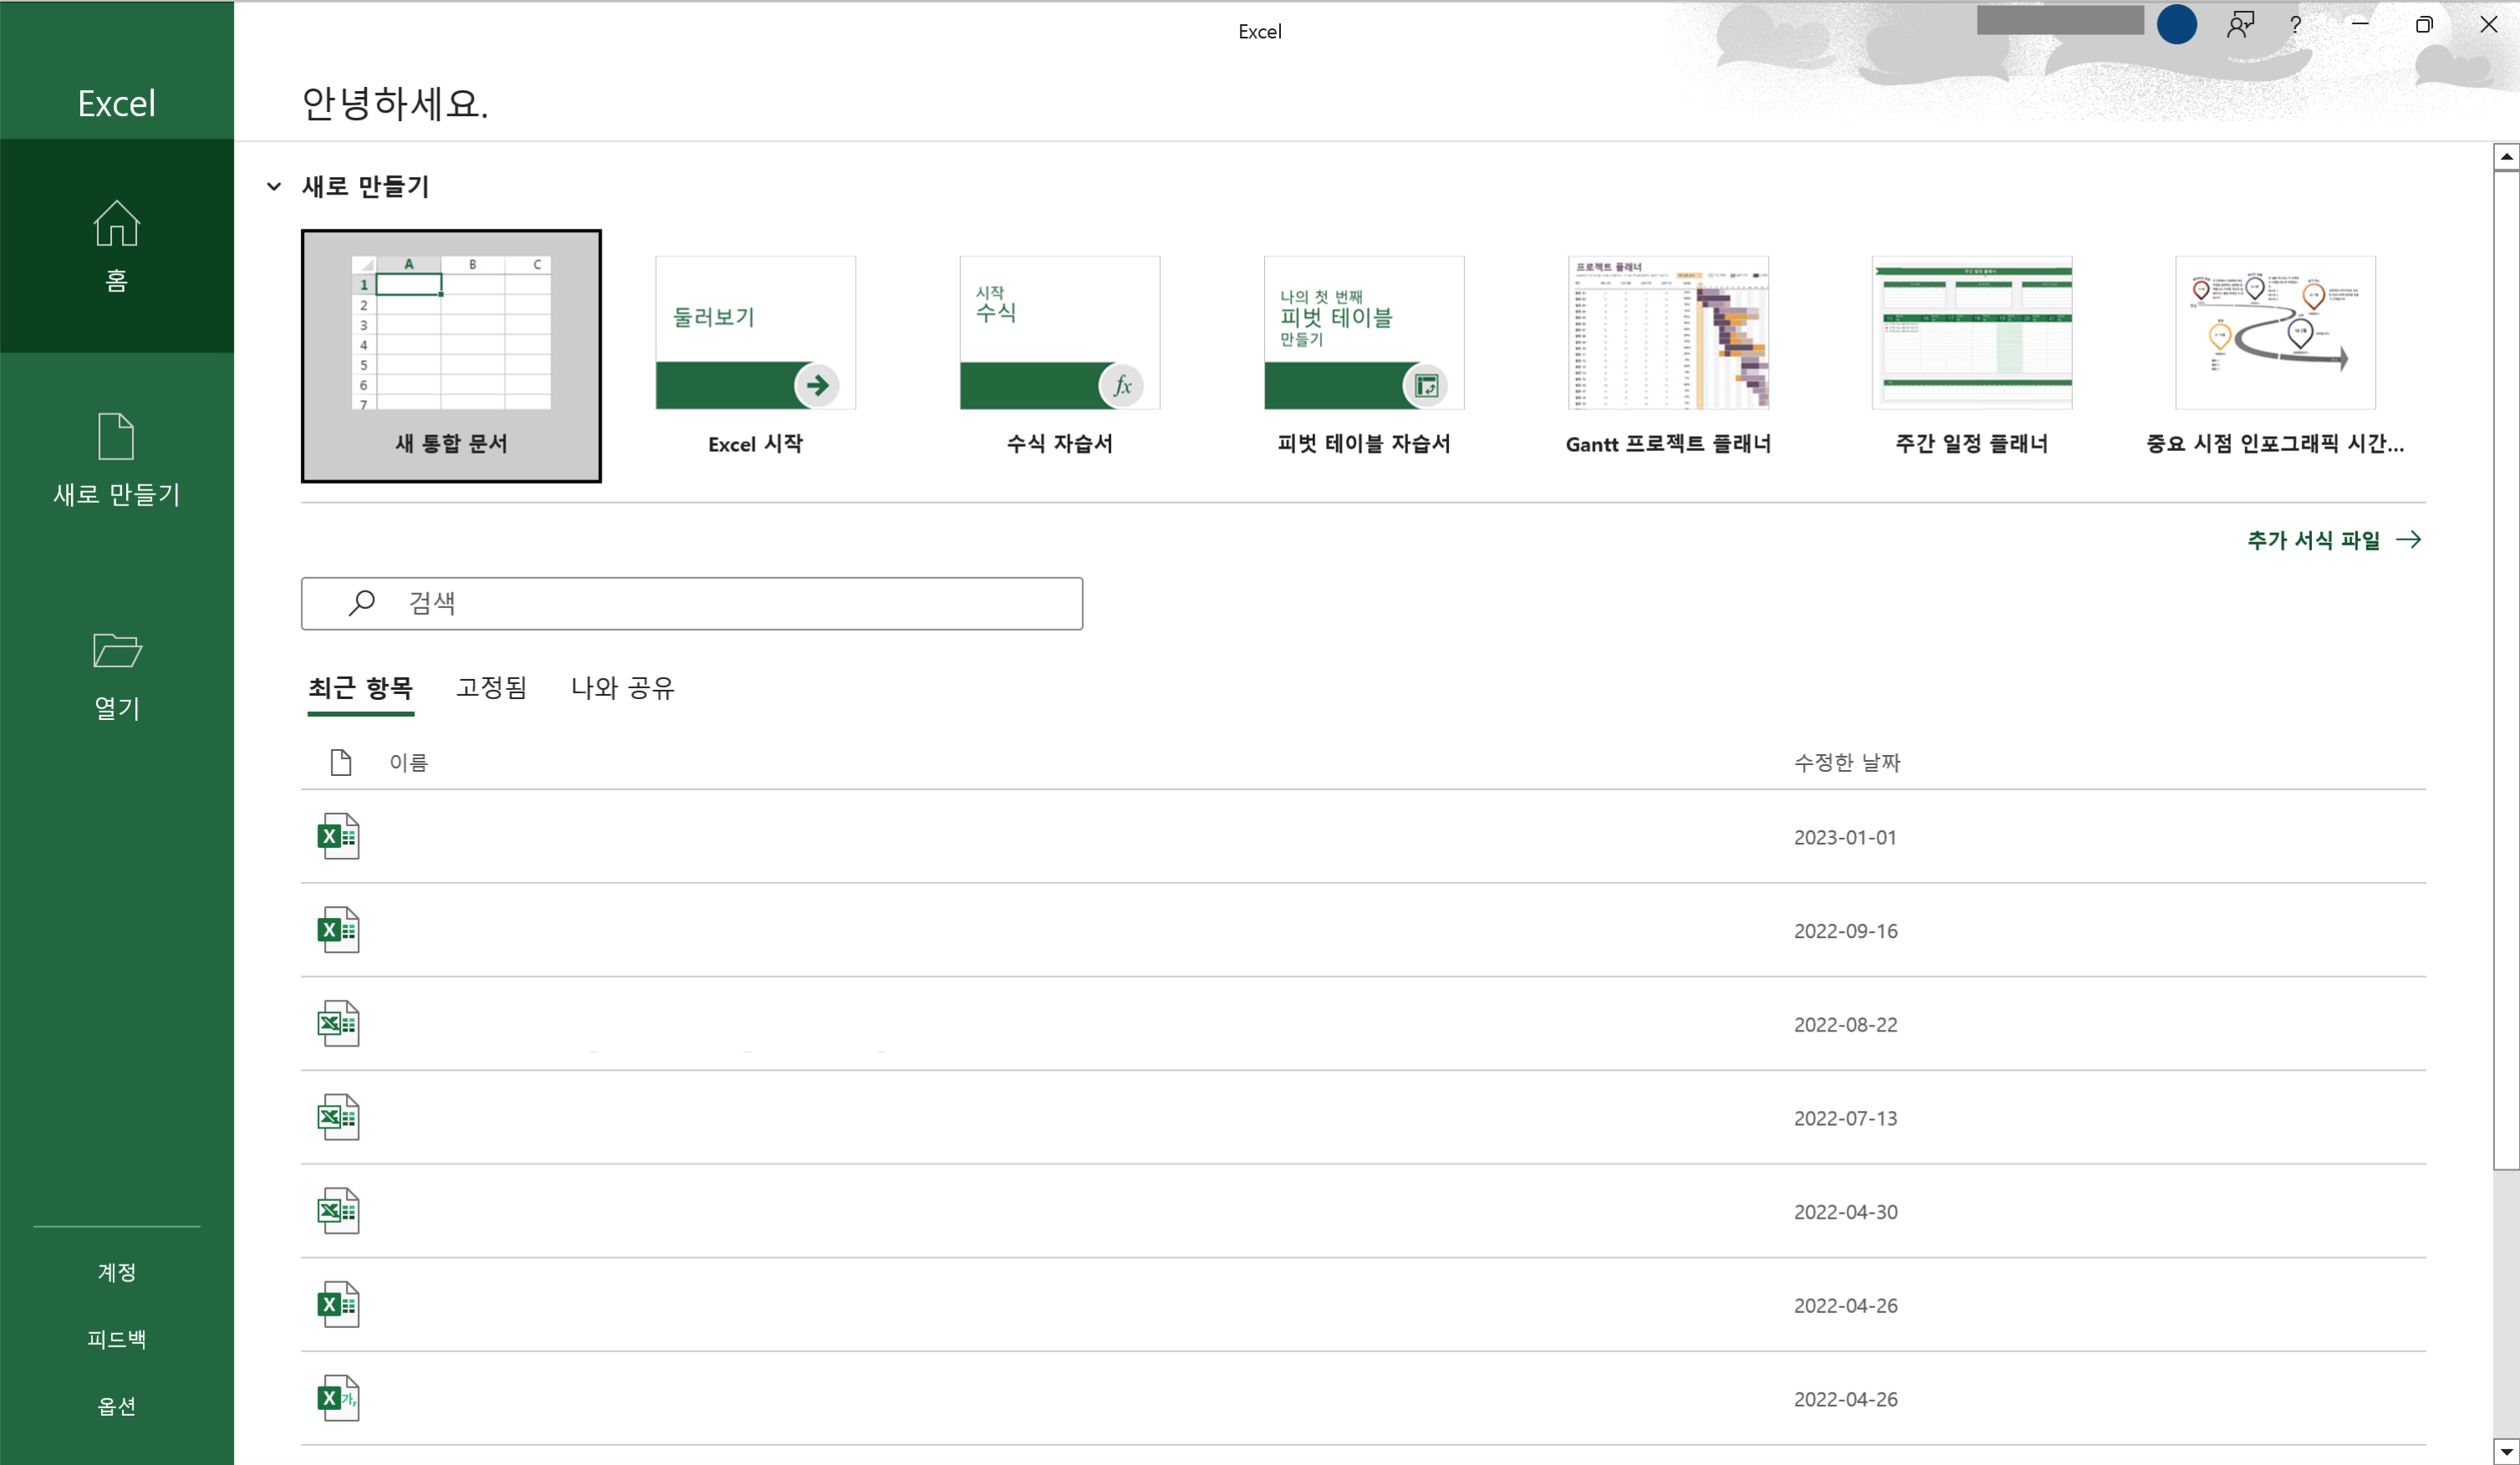Open the 추가 서식 파일 link
Screen dimensions: 2520x1465
click(2334, 540)
